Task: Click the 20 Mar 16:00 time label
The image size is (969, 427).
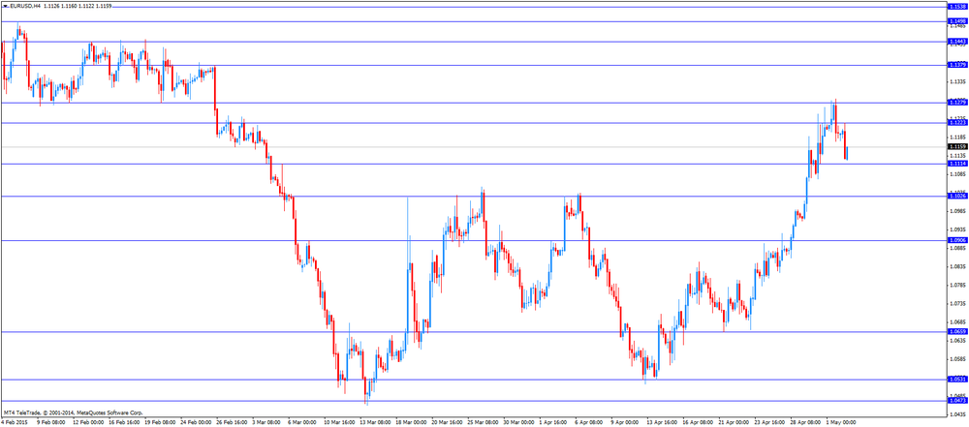Action: (448, 423)
